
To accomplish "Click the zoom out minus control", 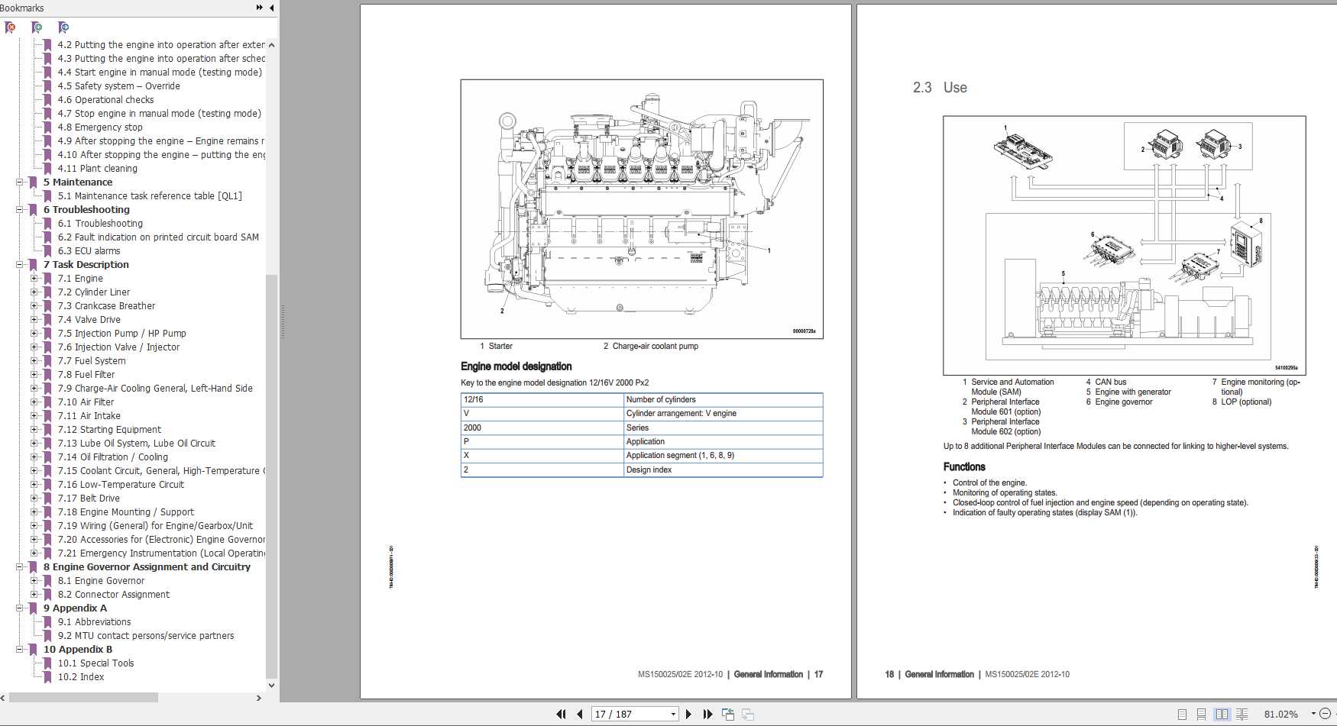I will 1327,715.
